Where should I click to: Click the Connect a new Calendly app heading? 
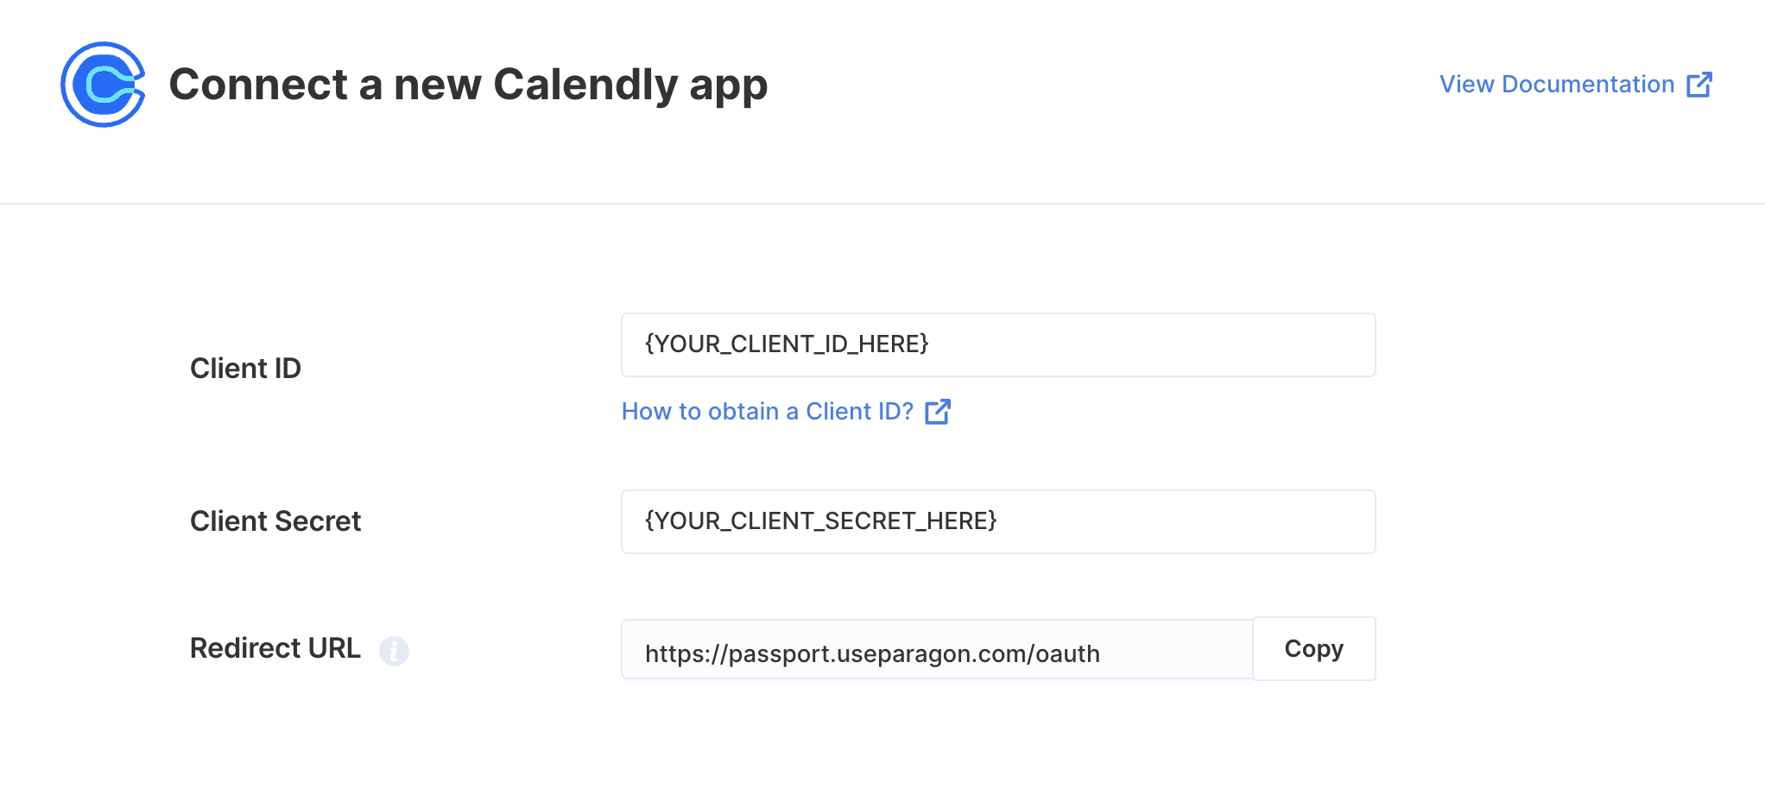tap(468, 85)
